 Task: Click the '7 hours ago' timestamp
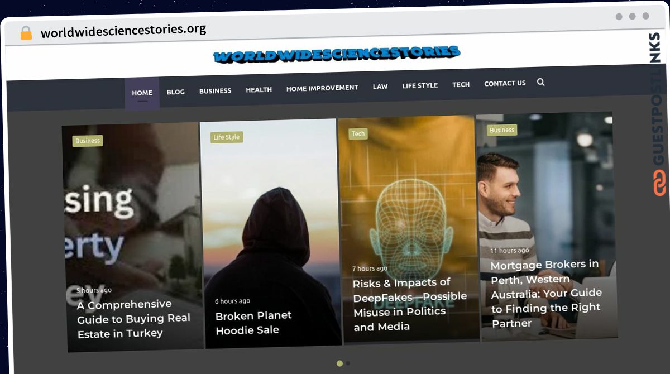370,268
